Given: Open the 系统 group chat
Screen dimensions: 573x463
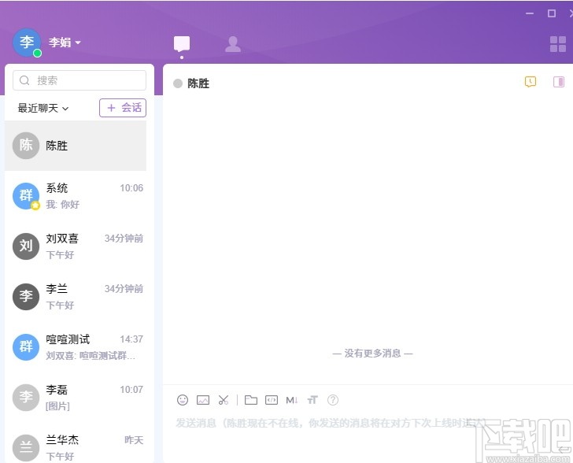Looking at the screenshot, I should coord(76,196).
